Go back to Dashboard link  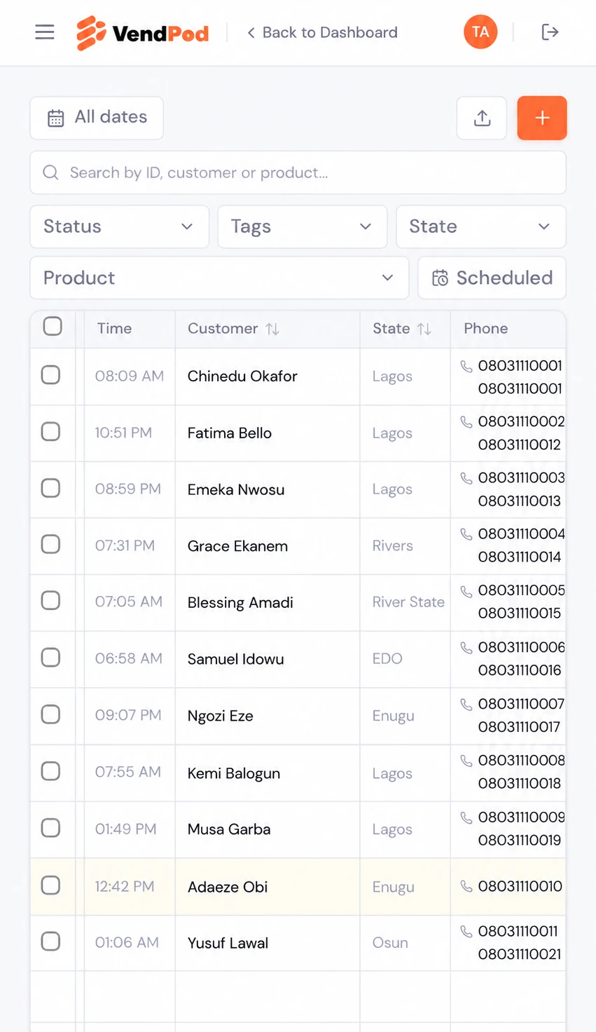coord(322,32)
